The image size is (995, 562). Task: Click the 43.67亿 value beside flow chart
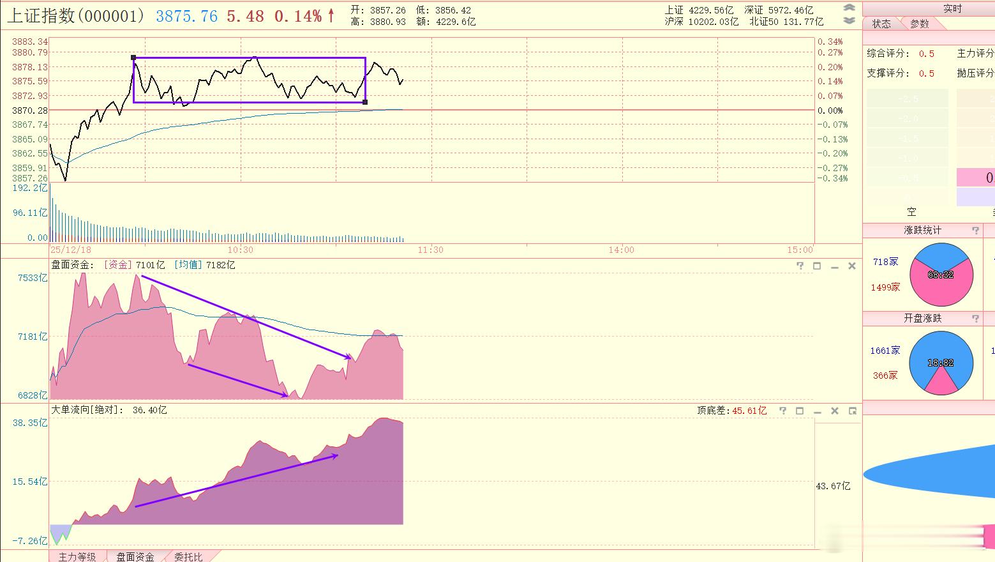833,486
